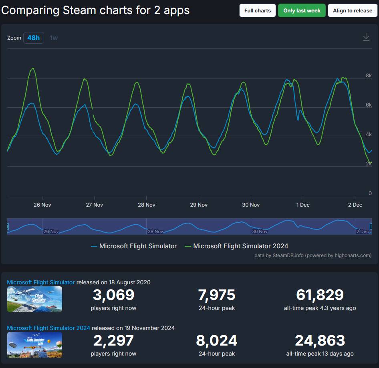
Task: Select the 48h zoom option
Action: tap(33, 38)
